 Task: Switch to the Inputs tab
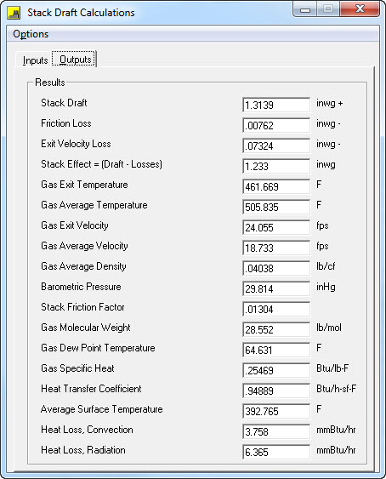35,60
